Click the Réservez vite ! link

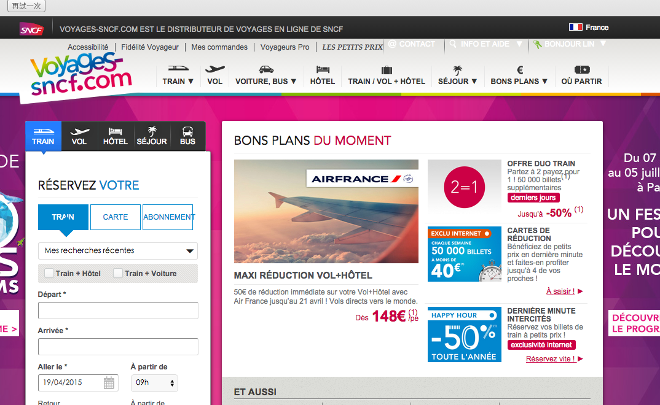click(x=550, y=359)
